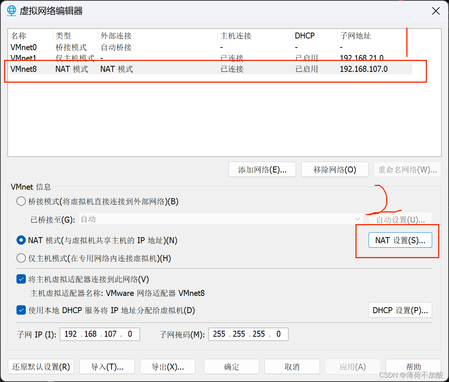Screen dimensions: 449x382
Task: Click the 取消 button
Action: [x=292, y=367]
